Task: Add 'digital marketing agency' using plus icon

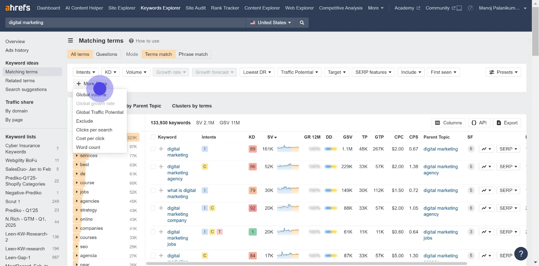Action: coord(161,167)
